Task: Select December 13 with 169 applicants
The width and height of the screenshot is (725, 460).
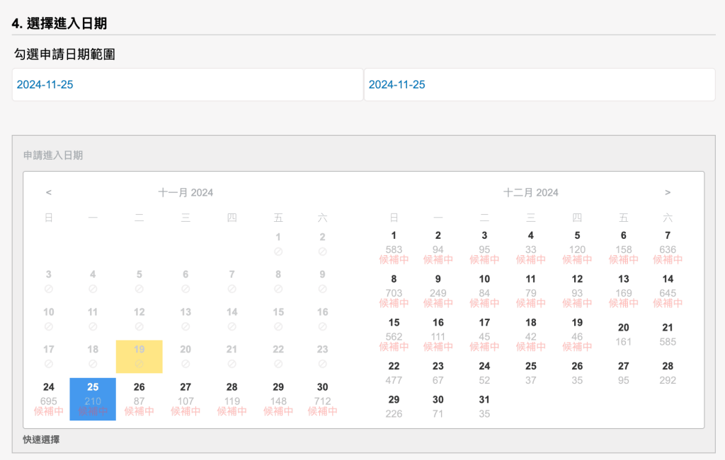Action: [x=623, y=290]
